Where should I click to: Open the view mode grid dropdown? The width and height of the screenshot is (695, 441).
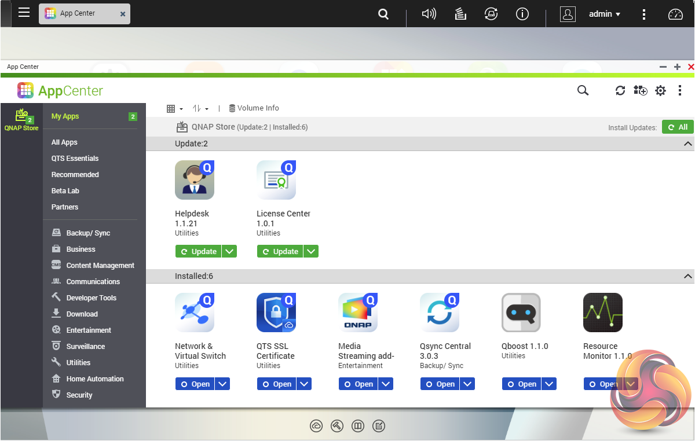click(174, 108)
